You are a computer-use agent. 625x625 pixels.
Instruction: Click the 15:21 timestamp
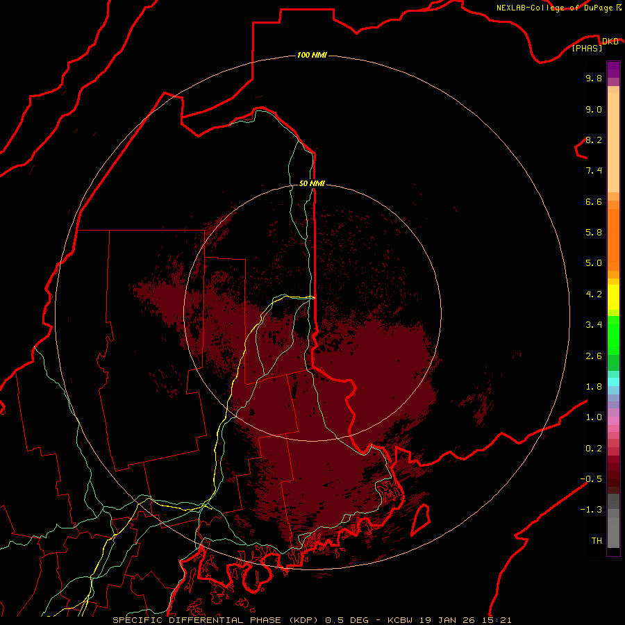tap(497, 620)
